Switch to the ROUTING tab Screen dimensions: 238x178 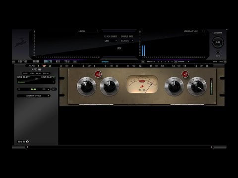coord(23,61)
